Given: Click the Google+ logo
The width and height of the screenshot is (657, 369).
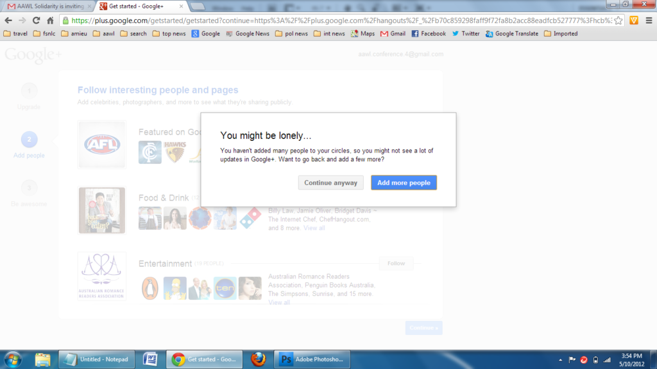Looking at the screenshot, I should [x=33, y=55].
